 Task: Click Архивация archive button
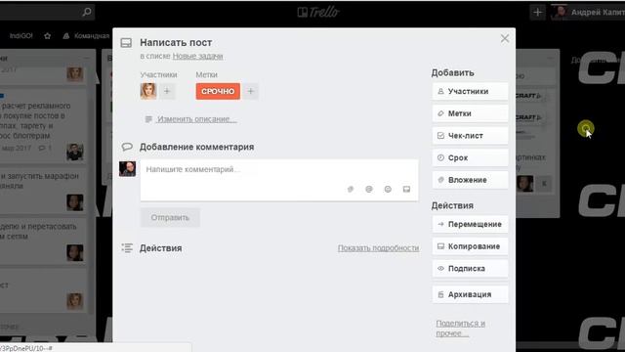pyautogui.click(x=470, y=294)
